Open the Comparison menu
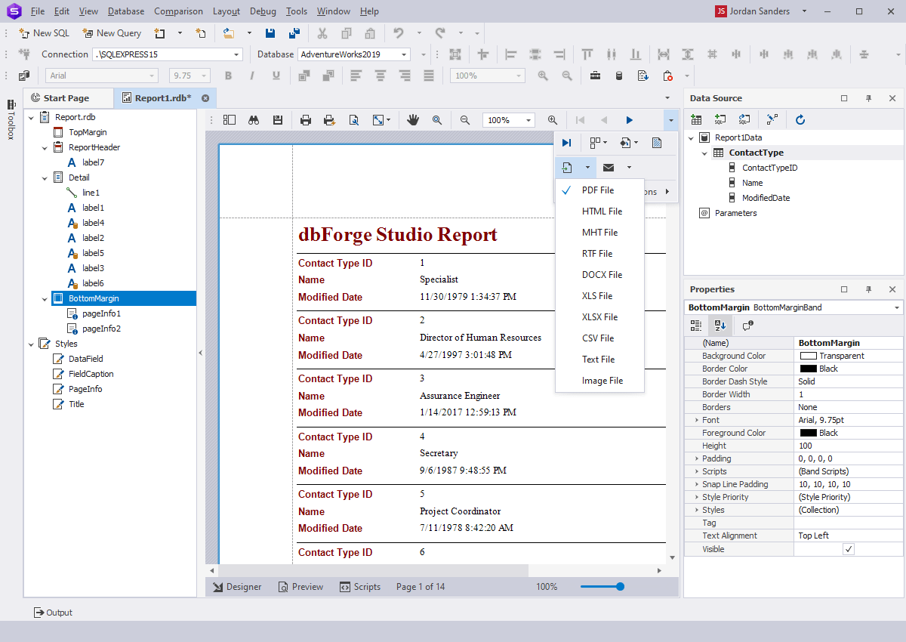This screenshot has height=642, width=906. click(x=178, y=11)
